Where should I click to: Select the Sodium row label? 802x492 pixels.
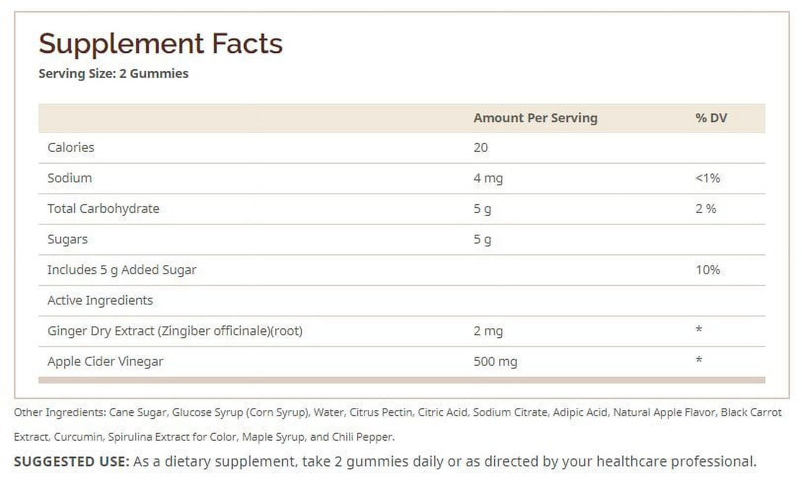(70, 178)
